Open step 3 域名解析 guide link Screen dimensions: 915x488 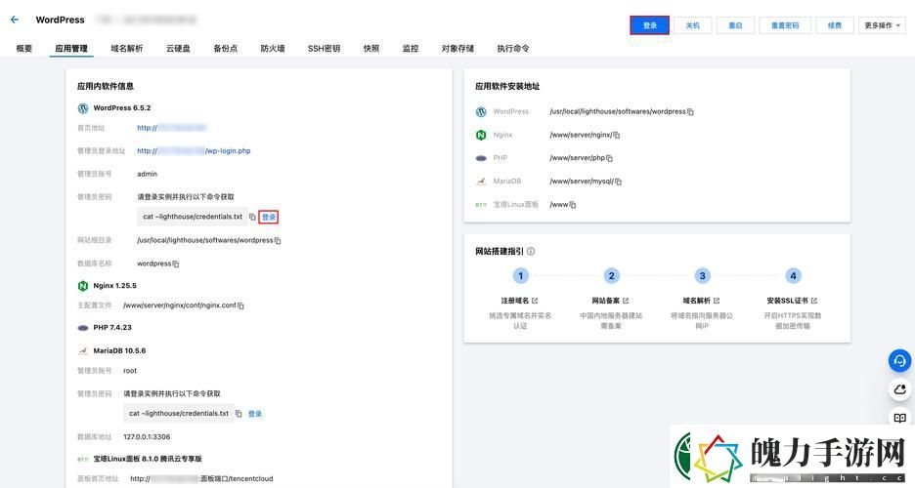click(701, 301)
